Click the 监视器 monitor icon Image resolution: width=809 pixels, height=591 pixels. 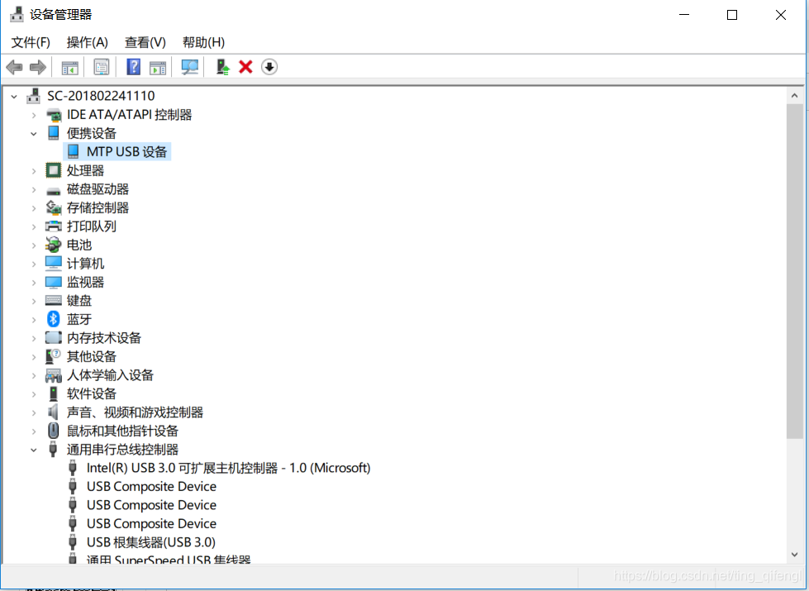click(54, 283)
